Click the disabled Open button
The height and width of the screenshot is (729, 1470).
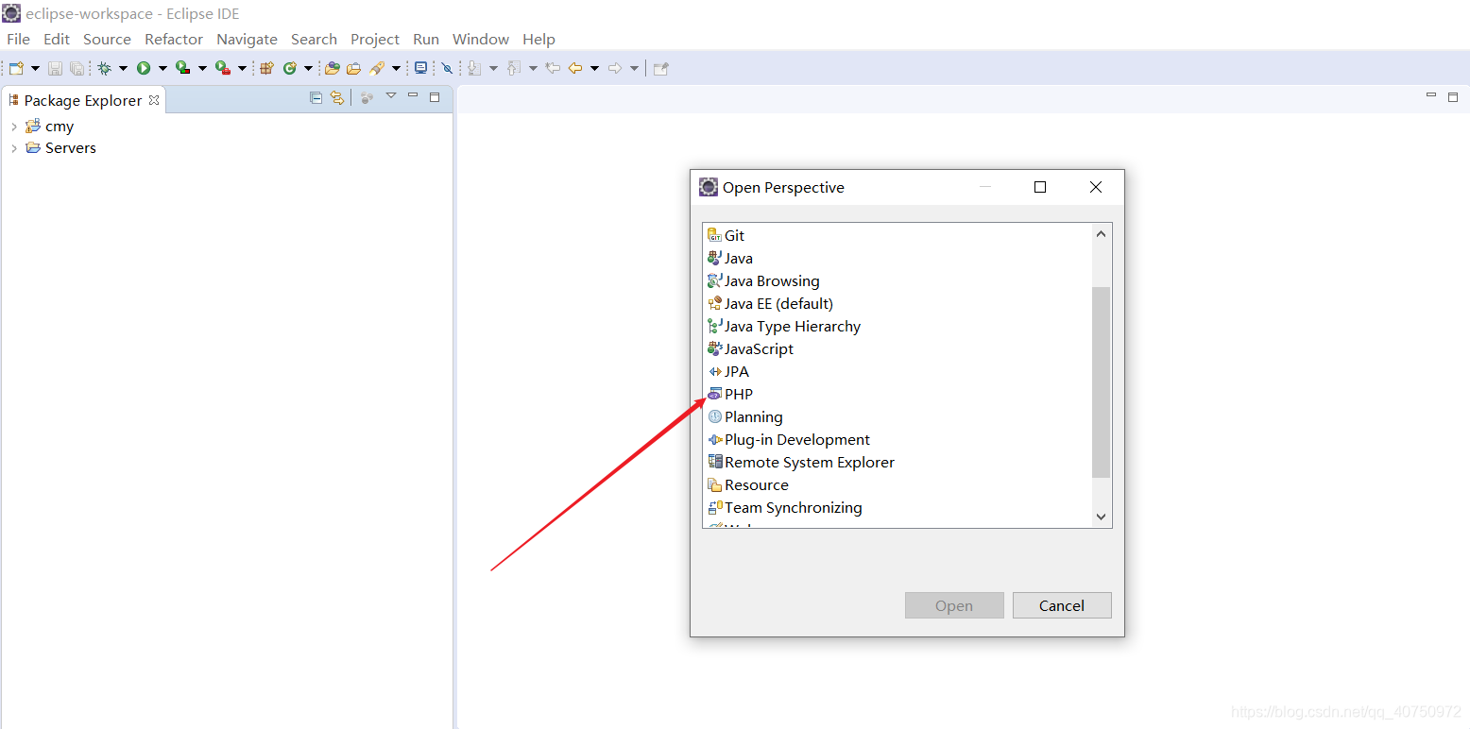coord(954,605)
